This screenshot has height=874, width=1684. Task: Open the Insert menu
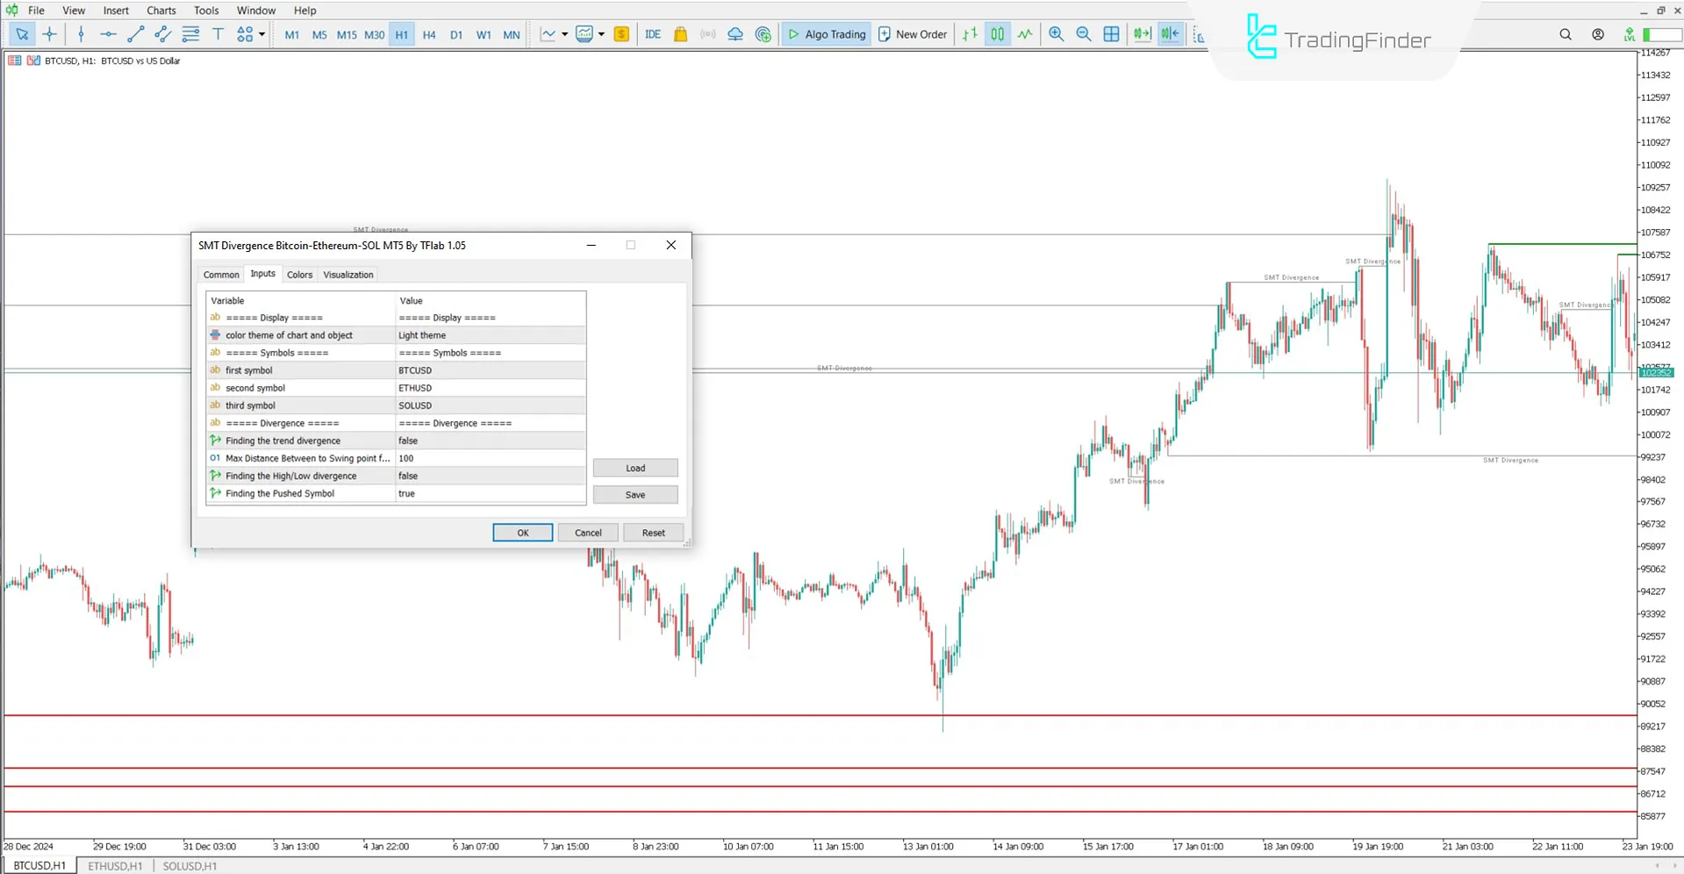(x=116, y=11)
